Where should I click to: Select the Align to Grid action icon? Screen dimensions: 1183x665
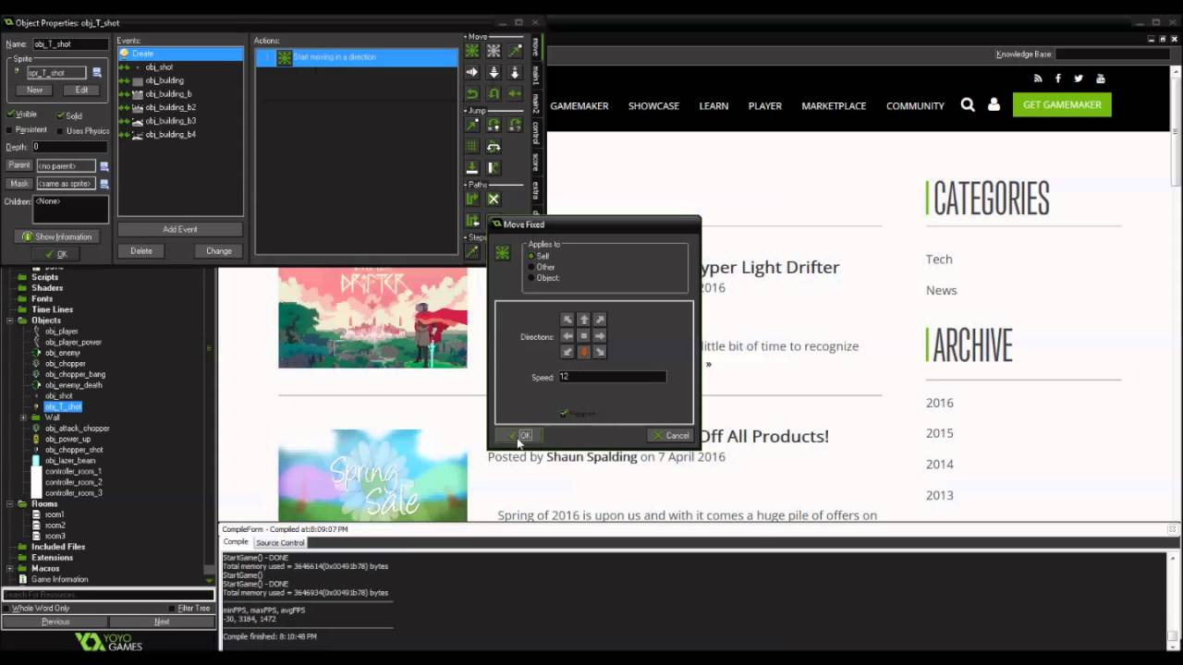(x=472, y=146)
